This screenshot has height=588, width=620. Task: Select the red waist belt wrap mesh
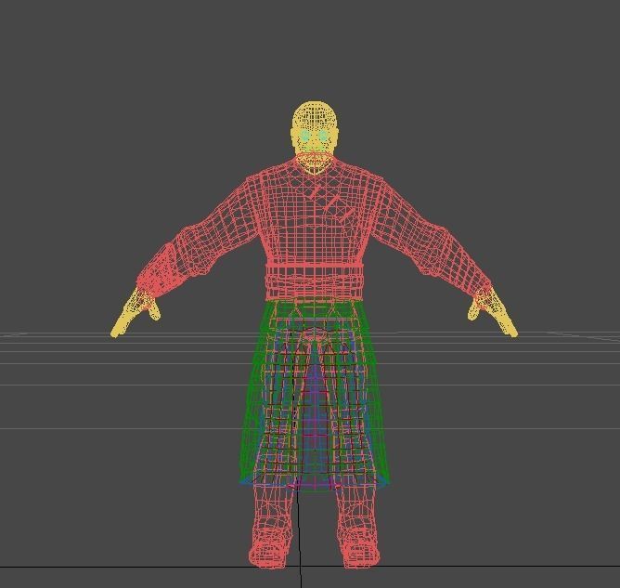[x=315, y=281]
